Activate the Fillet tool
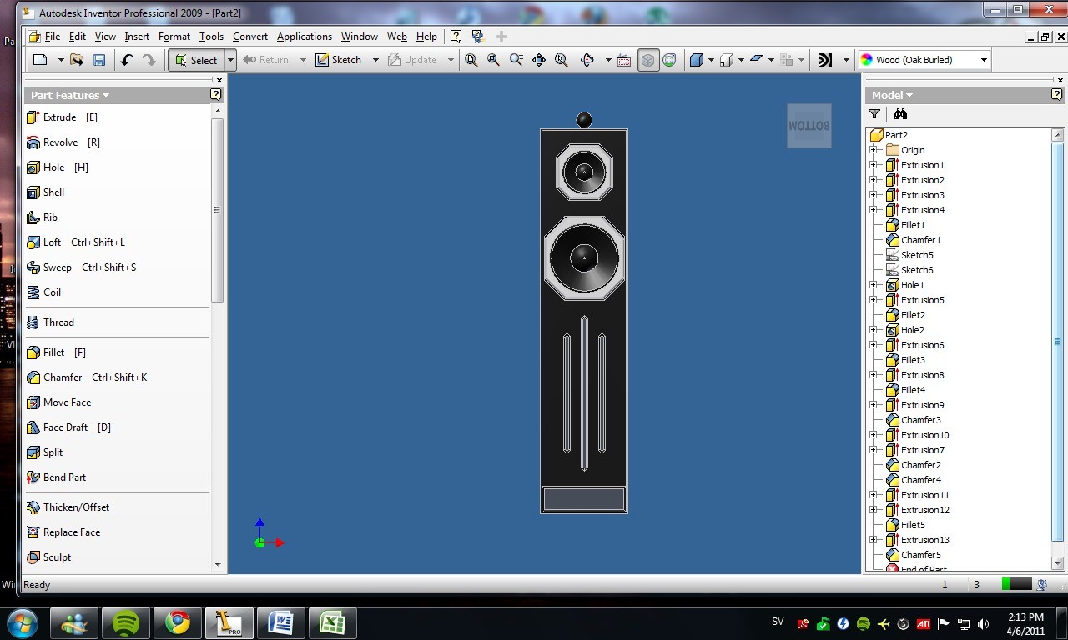The height and width of the screenshot is (640, 1068). click(56, 352)
